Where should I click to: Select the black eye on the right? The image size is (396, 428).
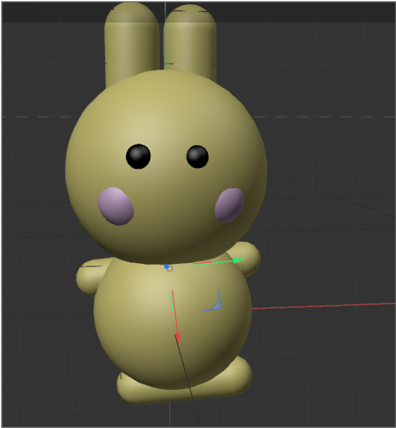point(197,157)
